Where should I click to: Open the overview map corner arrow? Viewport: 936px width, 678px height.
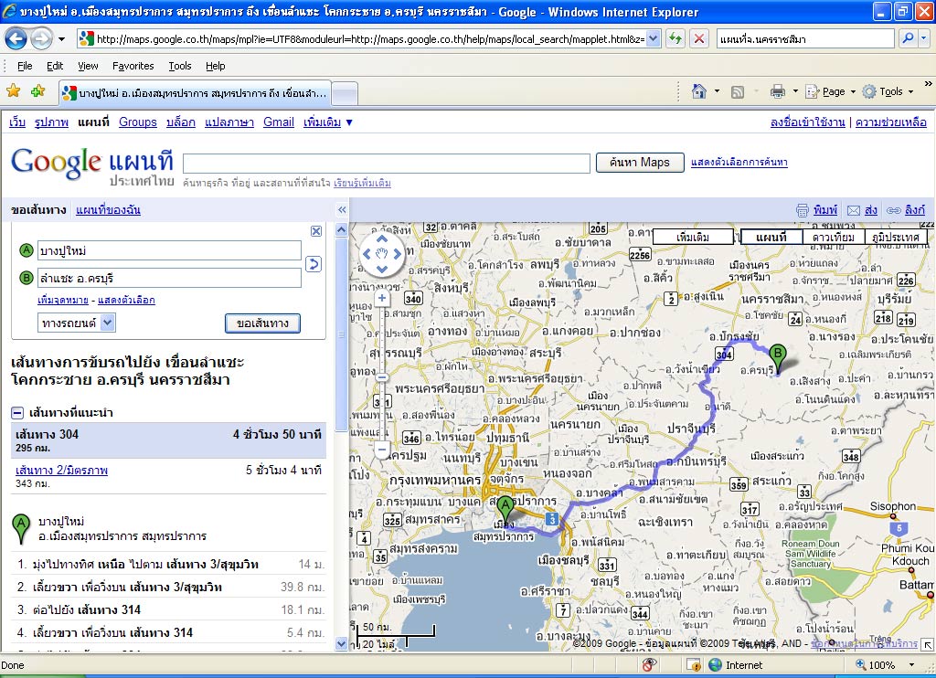click(x=927, y=644)
